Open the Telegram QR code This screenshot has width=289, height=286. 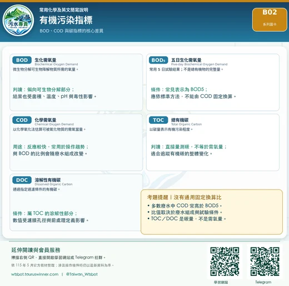pos(265,261)
